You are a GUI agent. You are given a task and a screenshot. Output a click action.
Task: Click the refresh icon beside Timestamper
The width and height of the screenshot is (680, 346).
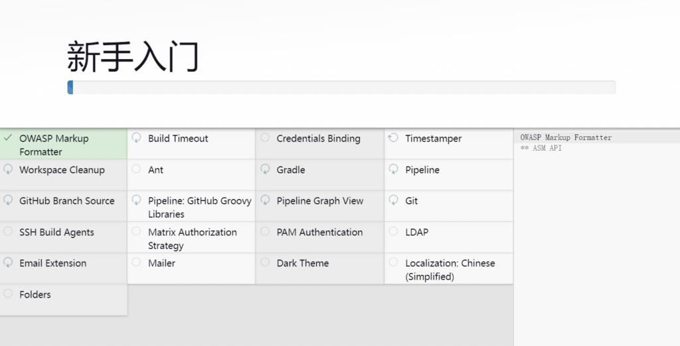tap(393, 138)
